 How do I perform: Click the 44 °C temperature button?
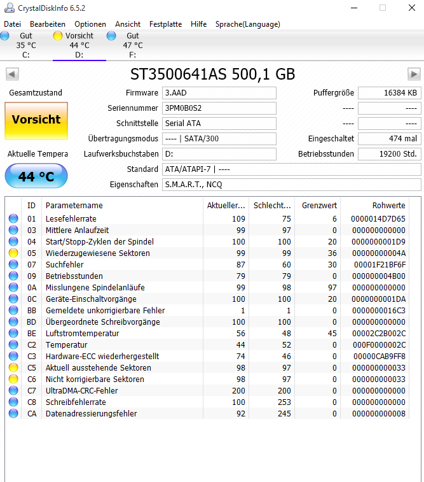tap(36, 176)
